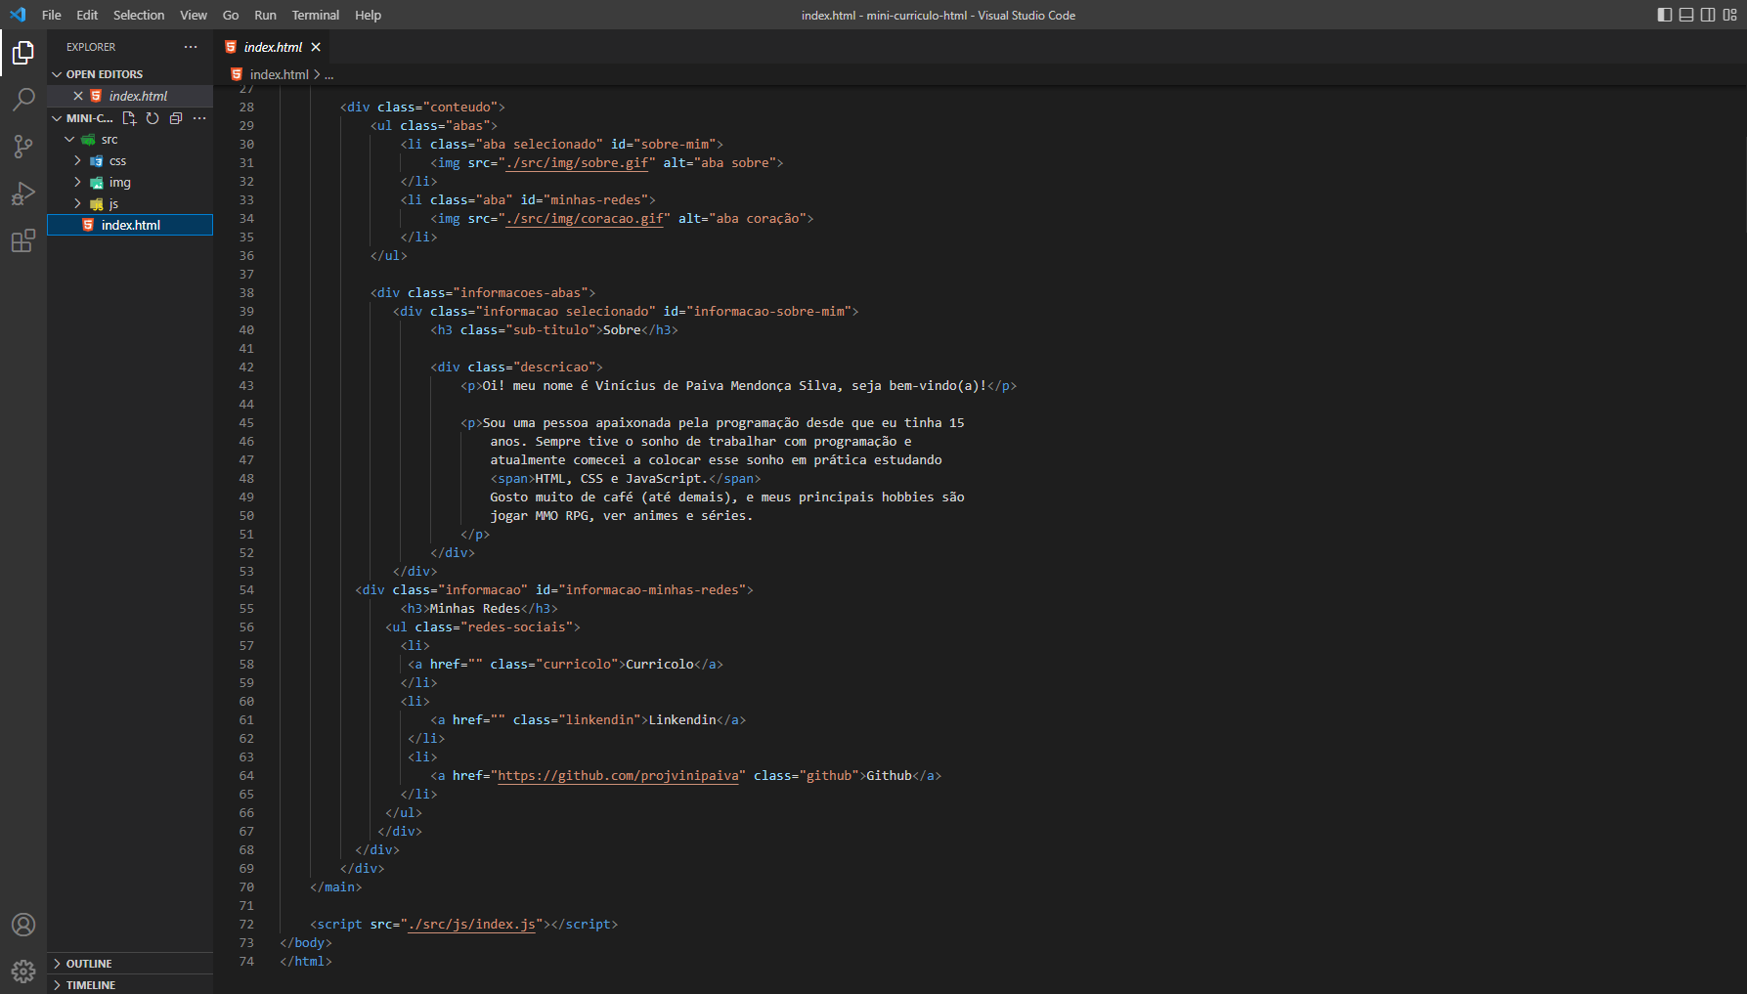Viewport: 1747px width, 994px height.
Task: Open the Accounts menu icon
Action: pos(23,925)
